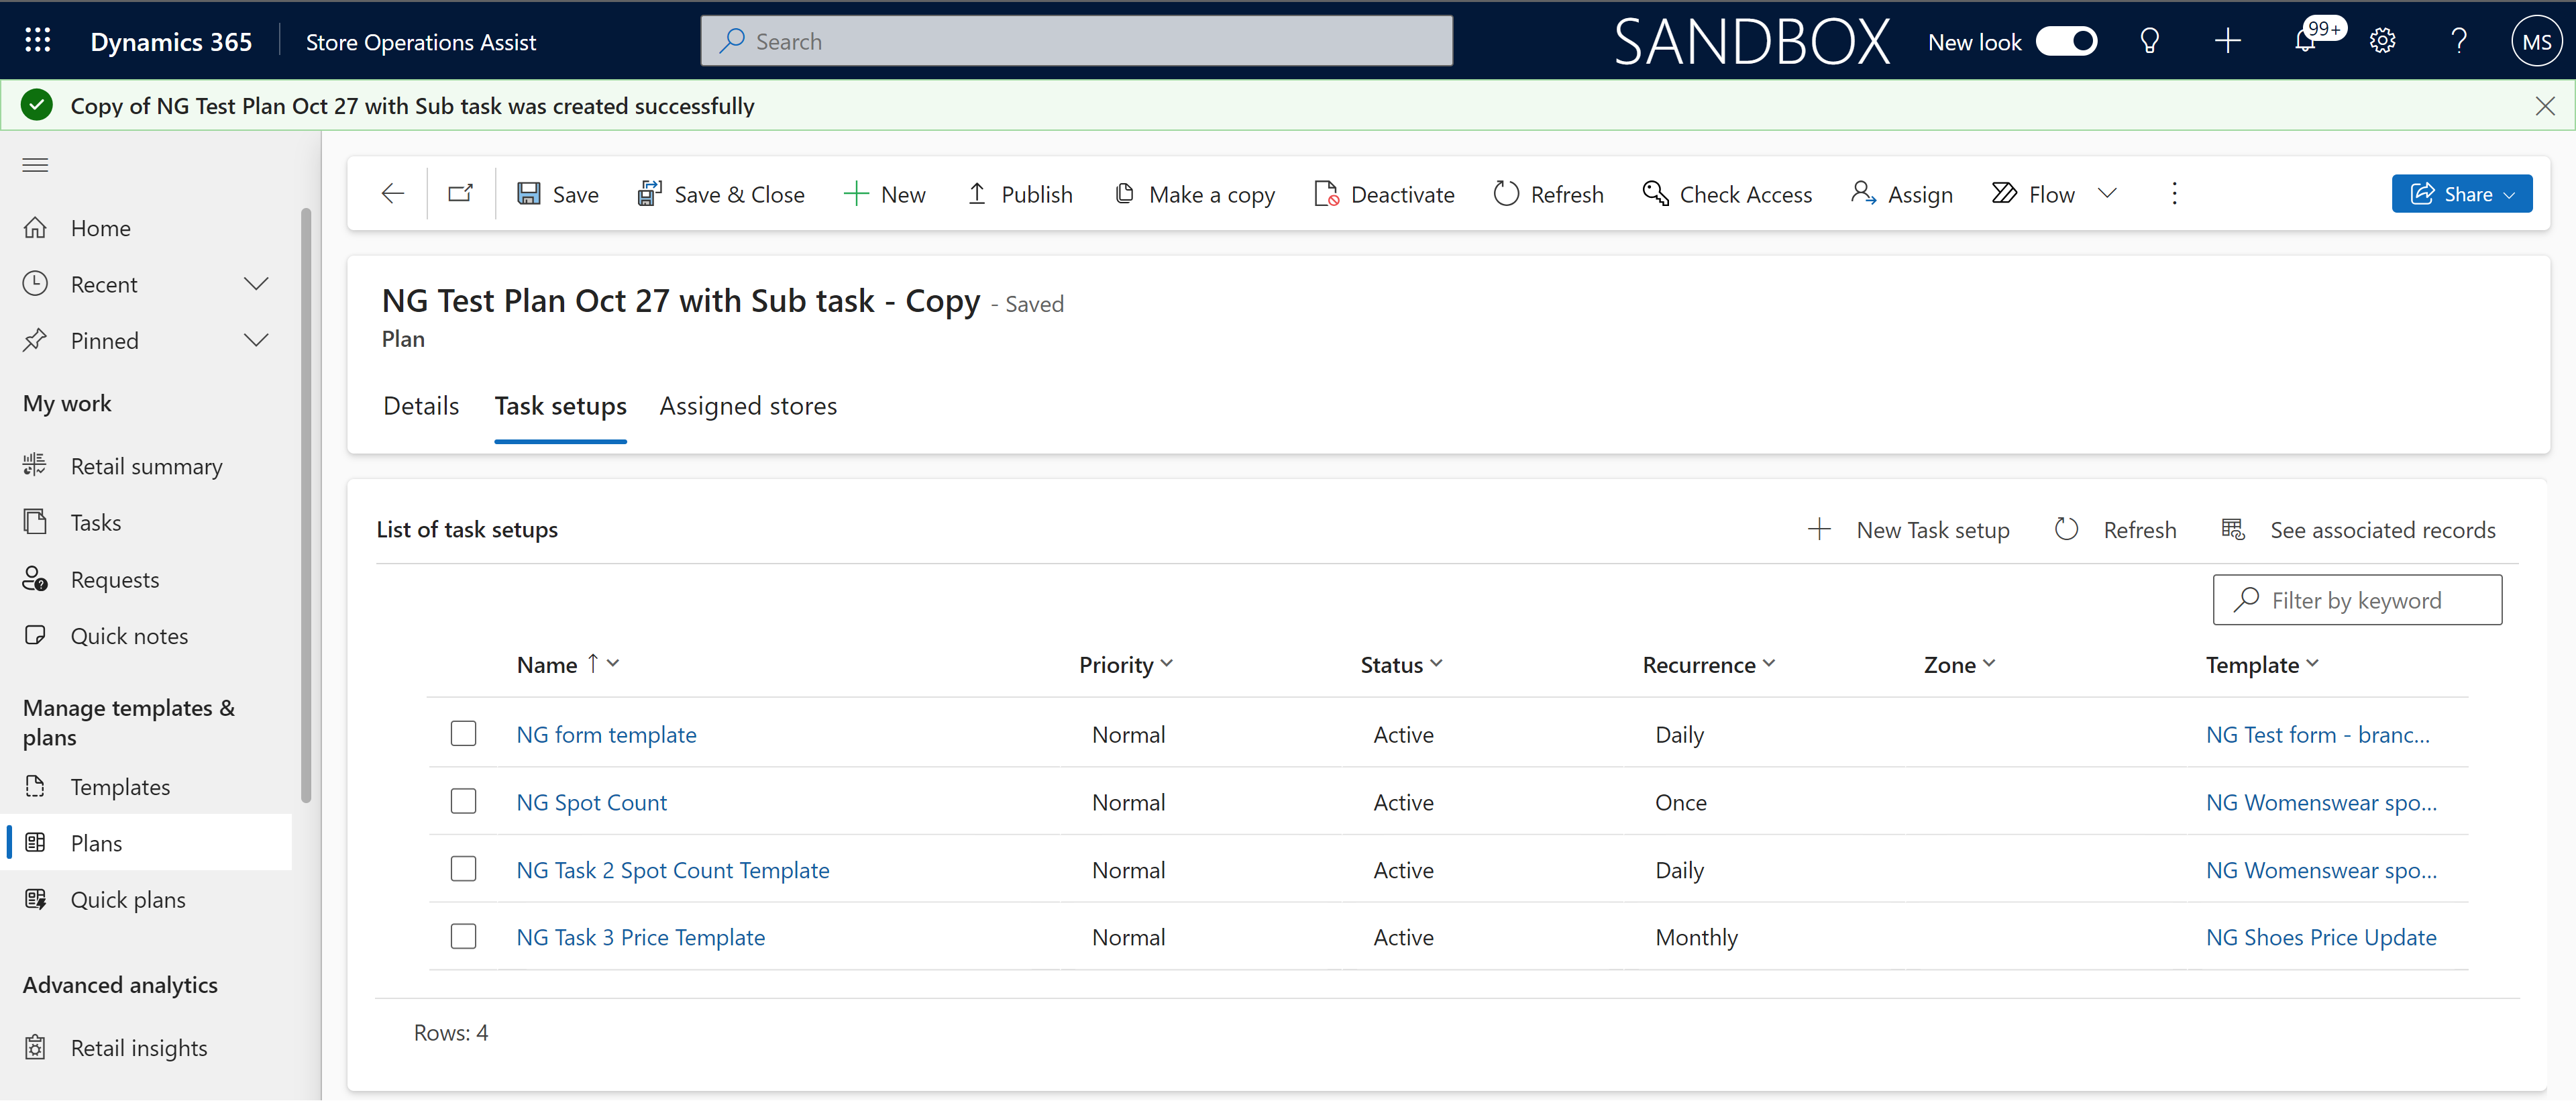
Task: Check the checkbox next to NG Spot Count
Action: pyautogui.click(x=464, y=800)
